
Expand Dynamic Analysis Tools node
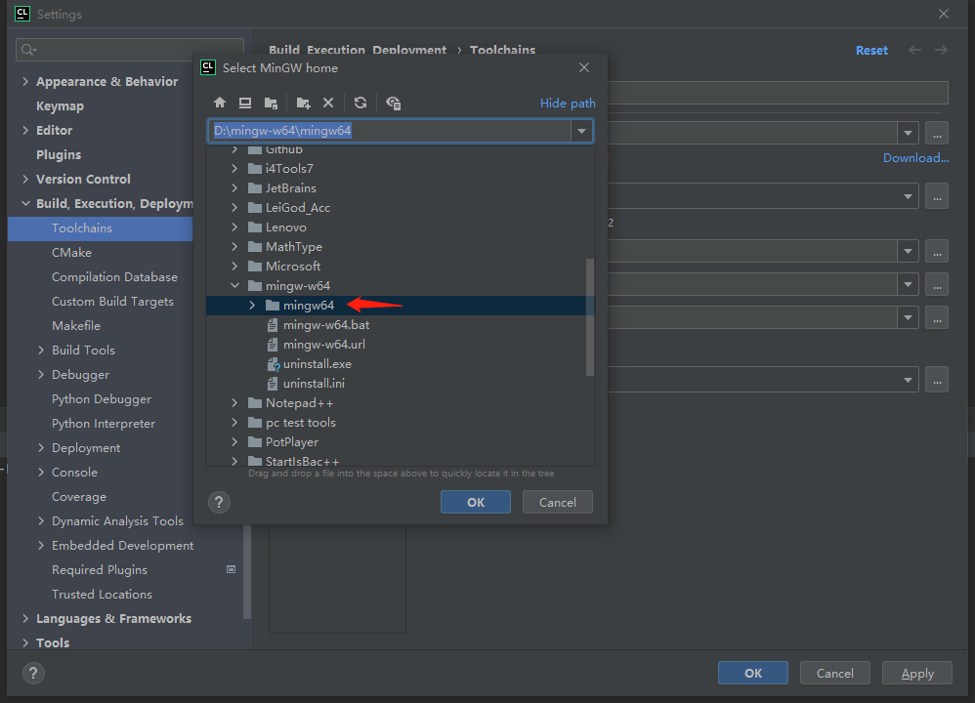pos(41,520)
